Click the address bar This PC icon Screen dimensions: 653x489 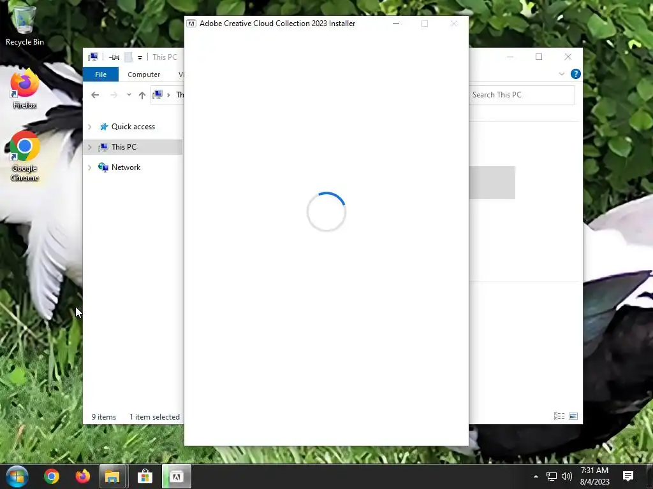158,95
